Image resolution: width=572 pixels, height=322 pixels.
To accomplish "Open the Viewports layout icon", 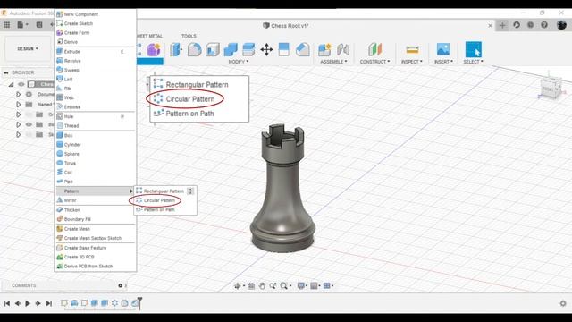I will pos(328,286).
